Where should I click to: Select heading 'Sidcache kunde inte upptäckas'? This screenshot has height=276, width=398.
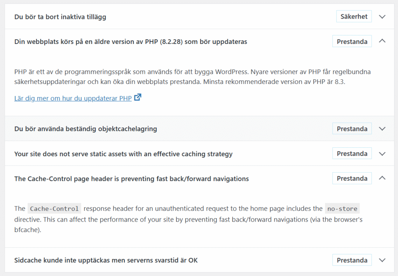106,260
